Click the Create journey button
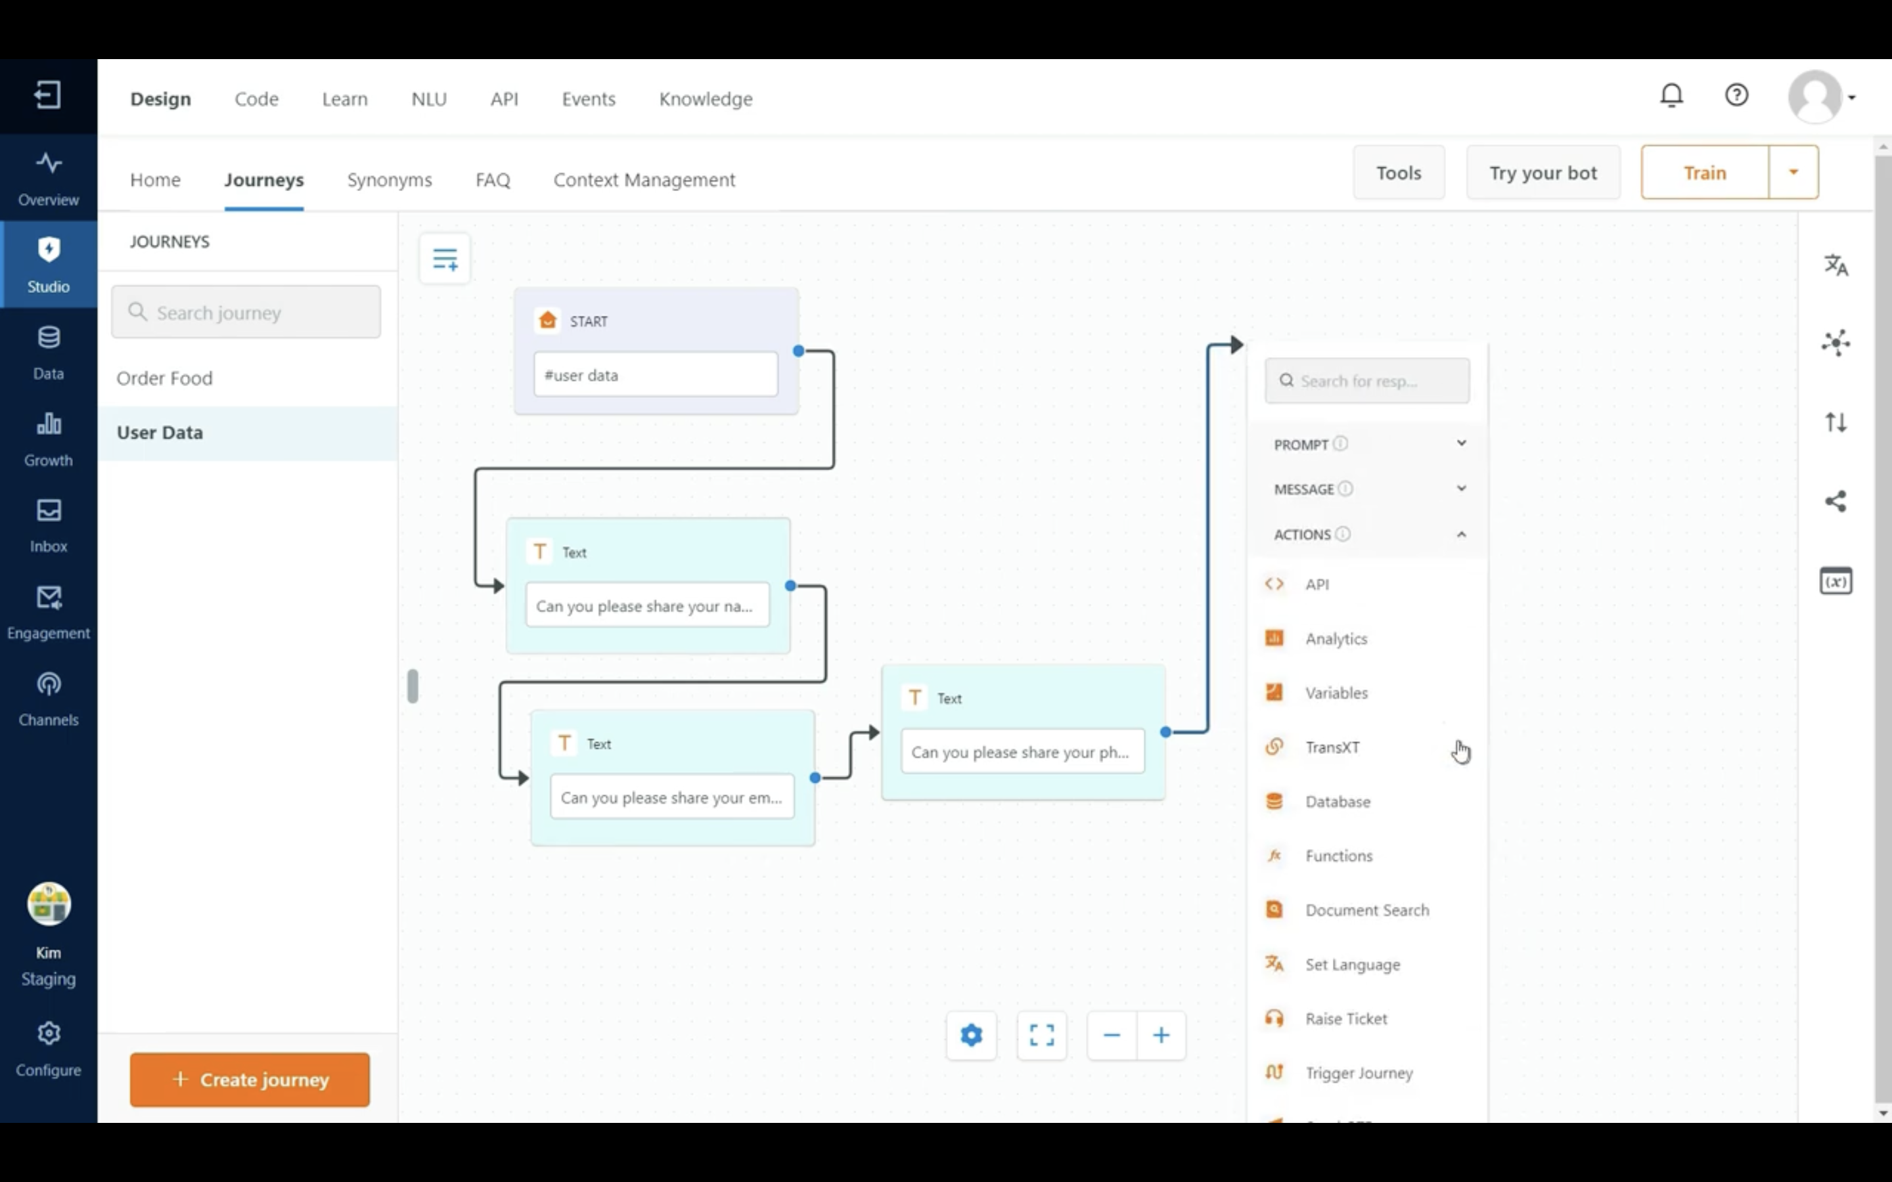1892x1182 pixels. pos(250,1080)
